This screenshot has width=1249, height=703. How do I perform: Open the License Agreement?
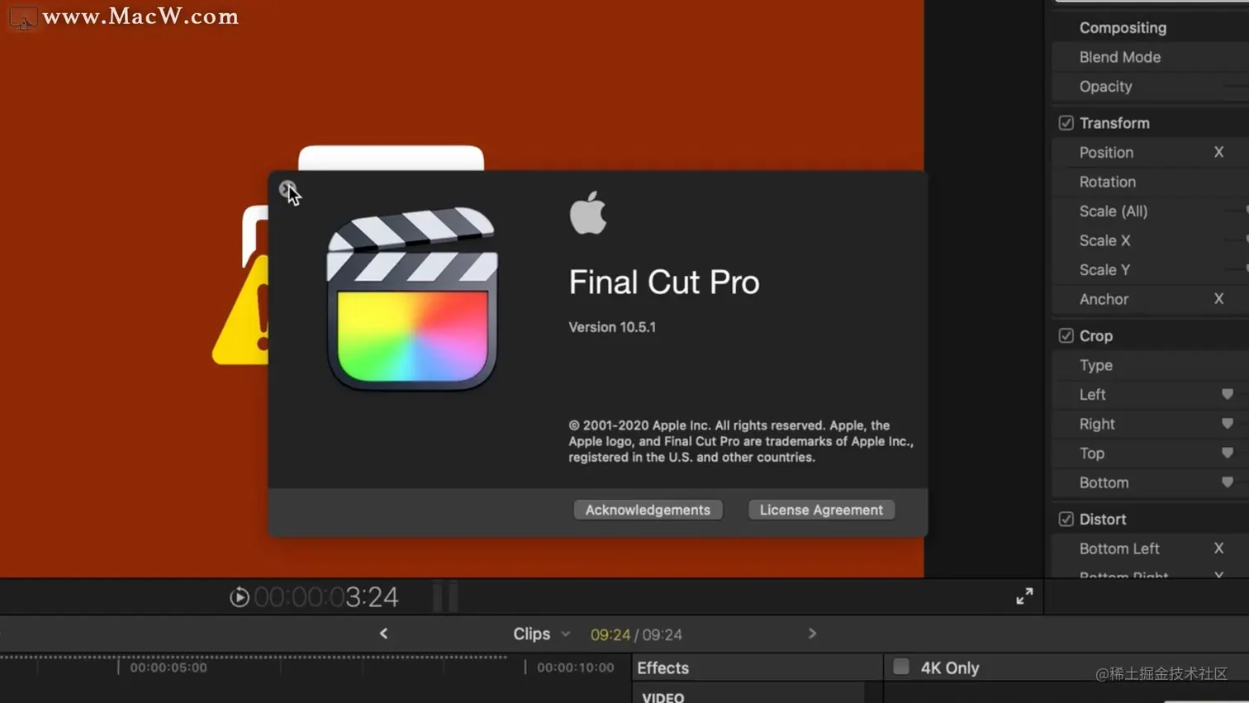(821, 510)
